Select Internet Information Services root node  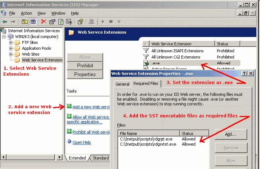[x=34, y=31]
